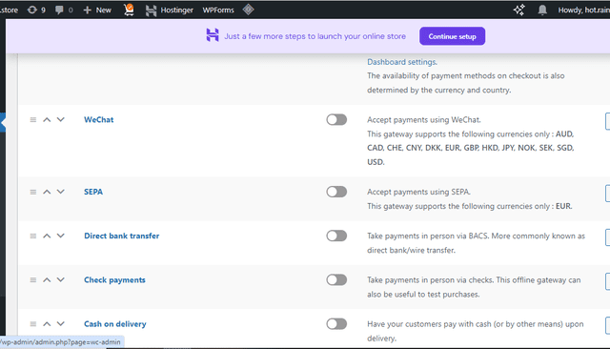This screenshot has height=349, width=610.
Task: Turn on Direct bank transfer toggle
Action: (x=336, y=236)
